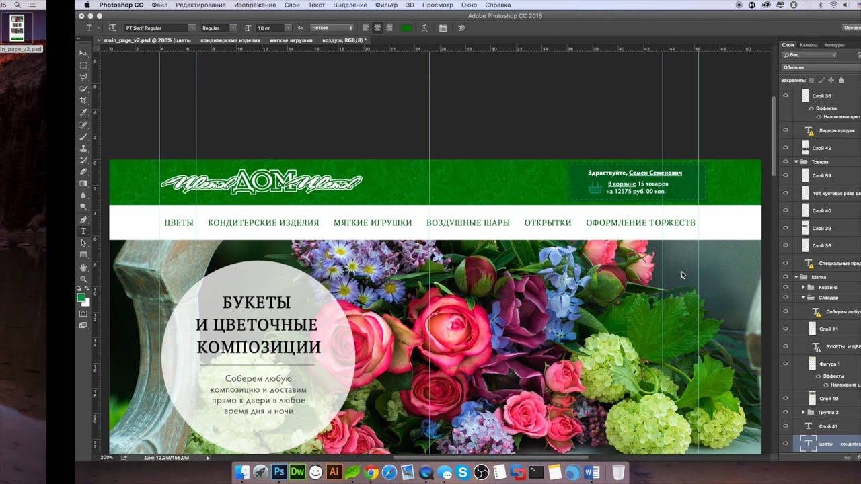Viewport: 861px width, 484px height.
Task: Open the Фильтр menu
Action: (386, 5)
